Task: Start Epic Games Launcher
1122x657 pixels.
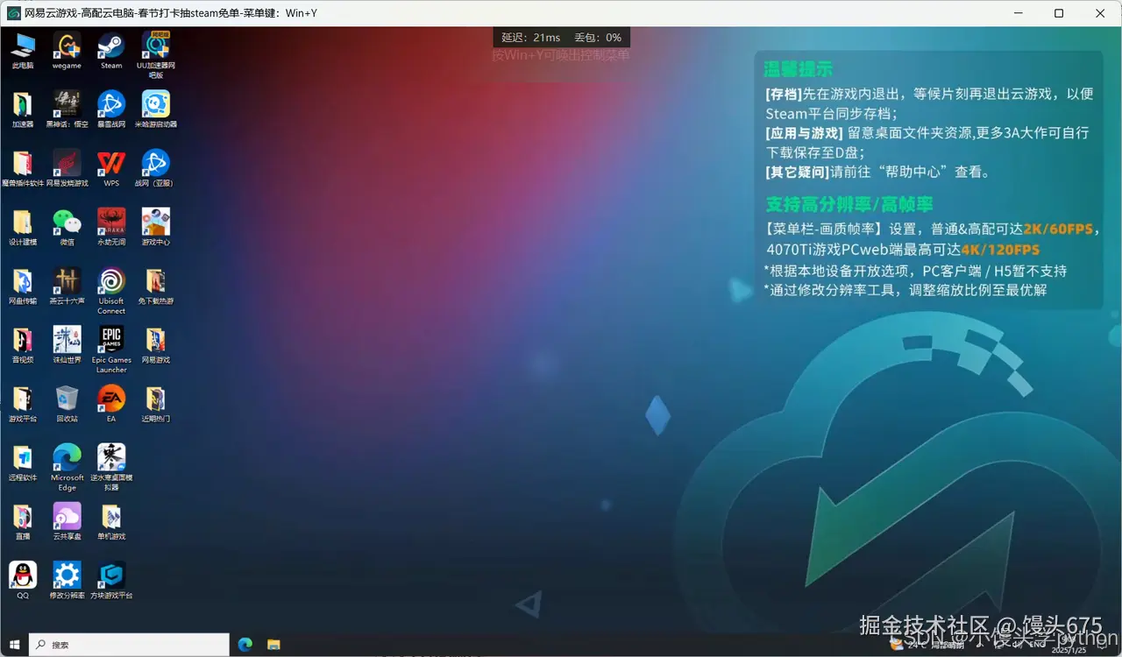Action: coord(110,342)
